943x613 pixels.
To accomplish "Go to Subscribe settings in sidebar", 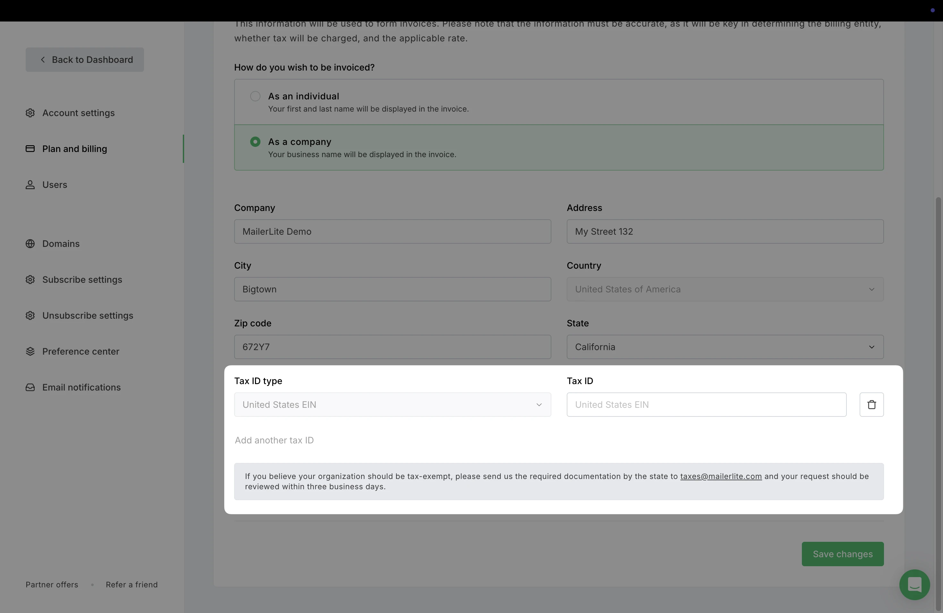I will pos(82,280).
